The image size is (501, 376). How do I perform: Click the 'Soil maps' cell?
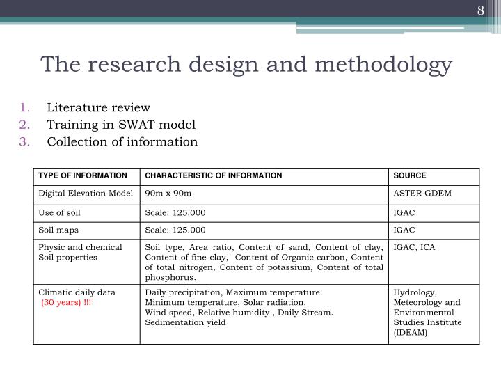click(x=86, y=231)
